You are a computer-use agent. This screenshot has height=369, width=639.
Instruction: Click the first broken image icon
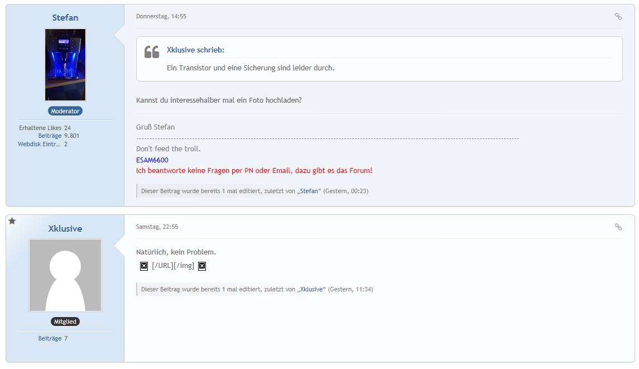[144, 266]
